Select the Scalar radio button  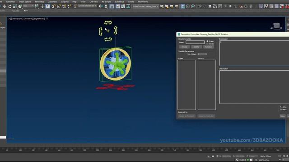coord(207,41)
